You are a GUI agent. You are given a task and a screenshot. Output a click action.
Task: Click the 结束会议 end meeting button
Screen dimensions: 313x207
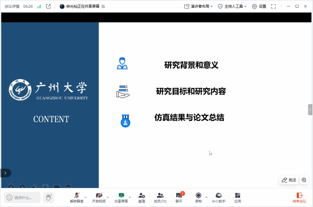coord(299,197)
